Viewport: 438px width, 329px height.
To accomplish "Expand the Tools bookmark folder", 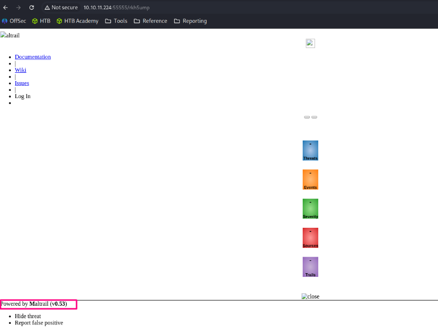I will (x=116, y=21).
